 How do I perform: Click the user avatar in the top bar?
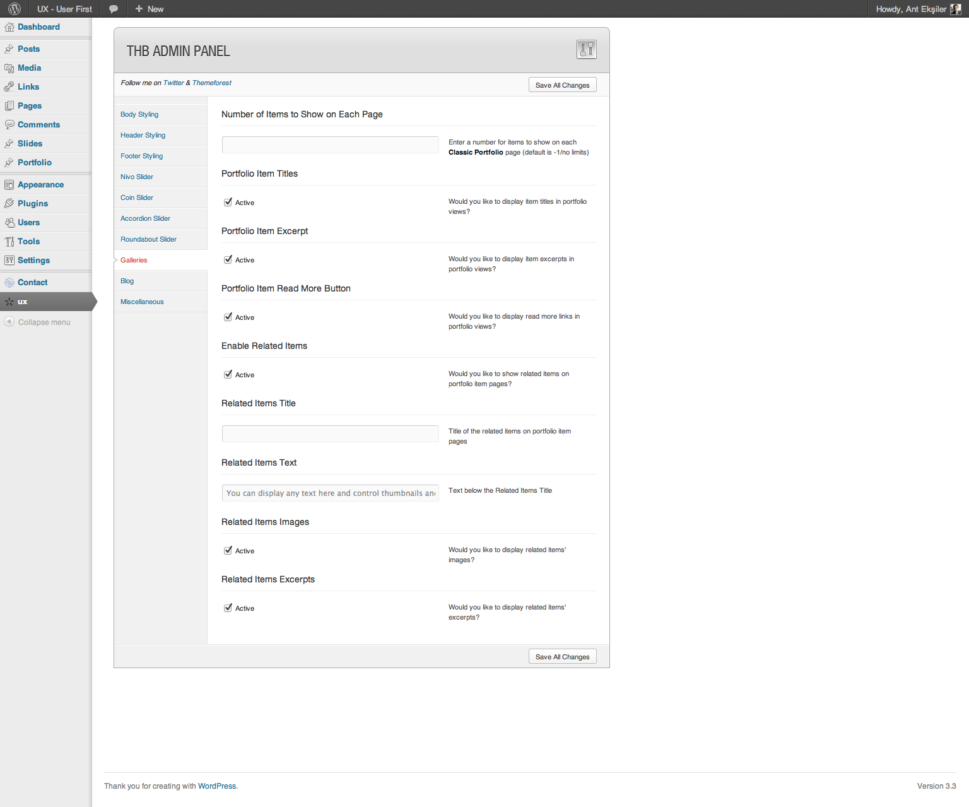[x=955, y=9]
